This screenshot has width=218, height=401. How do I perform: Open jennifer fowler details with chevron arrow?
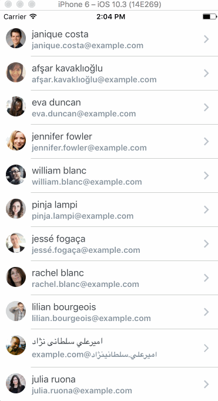tap(206, 142)
